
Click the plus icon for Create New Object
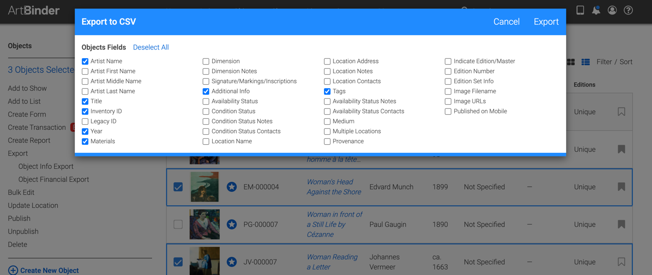point(13,270)
